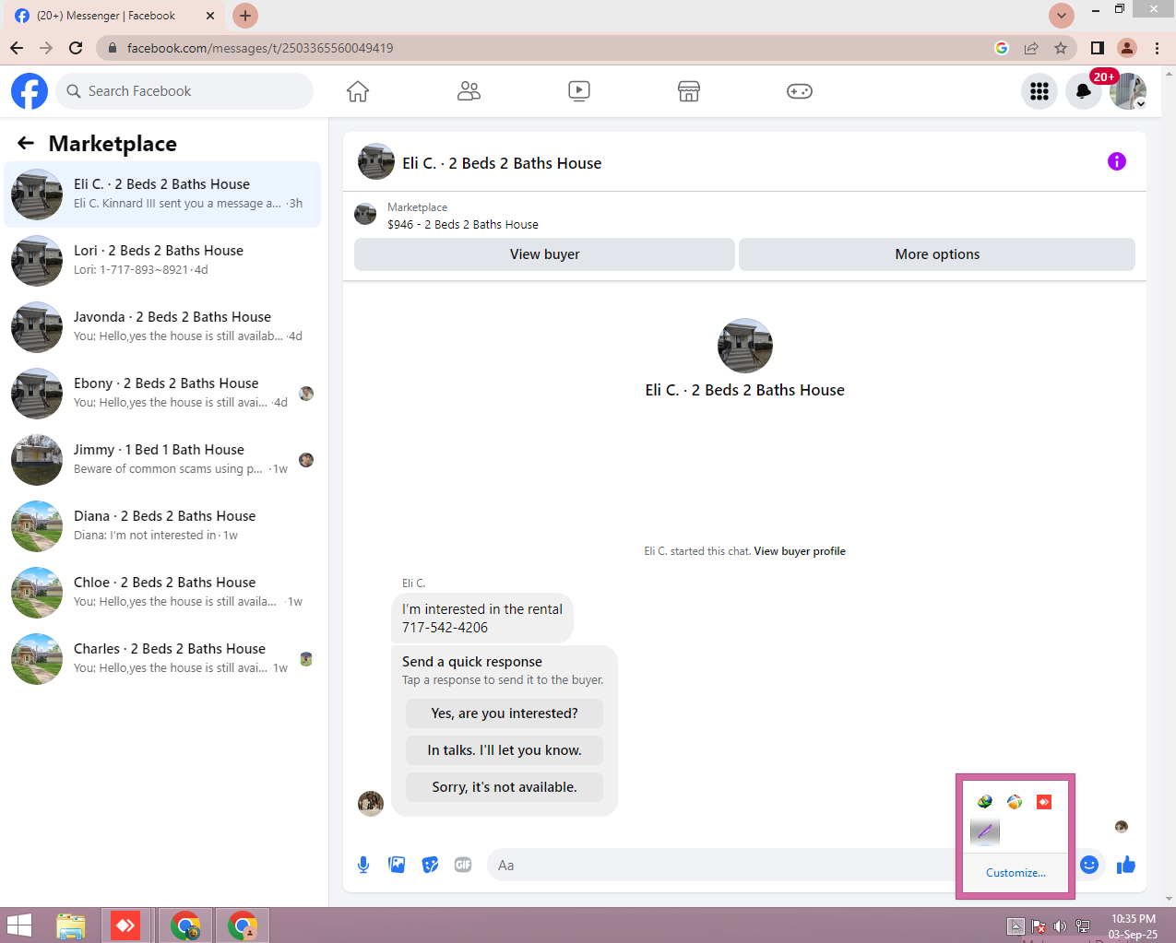Click the large Eli C. listing thumbnail
Image resolution: width=1176 pixels, height=943 pixels.
pyautogui.click(x=745, y=346)
